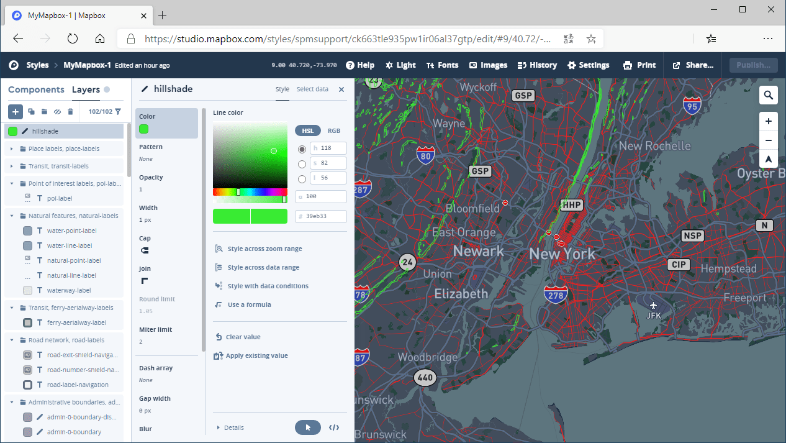The height and width of the screenshot is (443, 786).
Task: Click the saturation-lightness color picker square
Action: 250,154
